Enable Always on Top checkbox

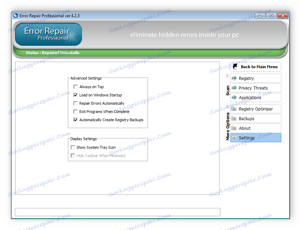coord(76,87)
